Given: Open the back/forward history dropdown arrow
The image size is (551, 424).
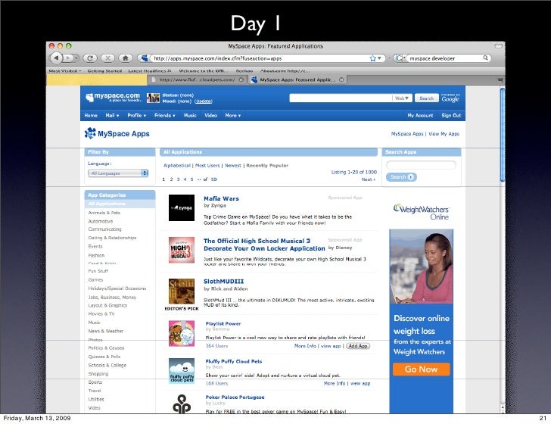Looking at the screenshot, I should tap(76, 58).
